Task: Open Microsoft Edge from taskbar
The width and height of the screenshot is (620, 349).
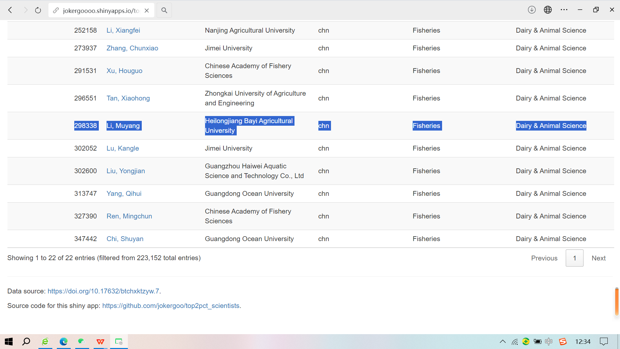Action: [64, 342]
